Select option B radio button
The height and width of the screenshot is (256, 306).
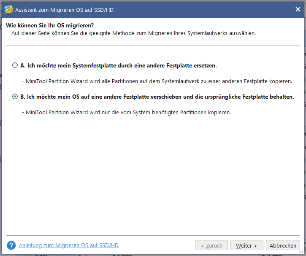(x=15, y=97)
